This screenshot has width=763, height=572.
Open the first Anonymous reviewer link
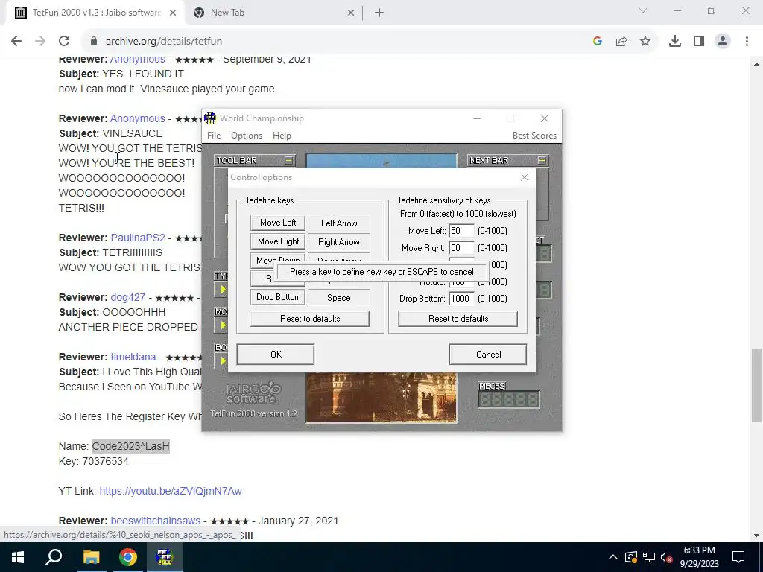click(138, 60)
